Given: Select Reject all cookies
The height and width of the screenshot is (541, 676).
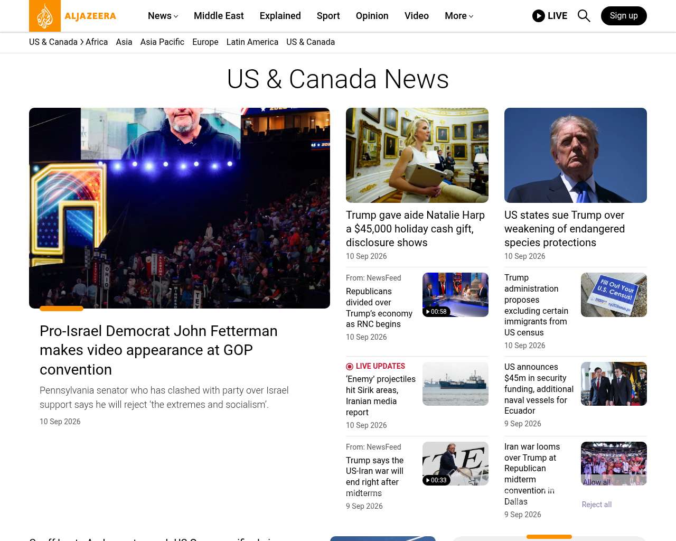Looking at the screenshot, I should coord(597,505).
